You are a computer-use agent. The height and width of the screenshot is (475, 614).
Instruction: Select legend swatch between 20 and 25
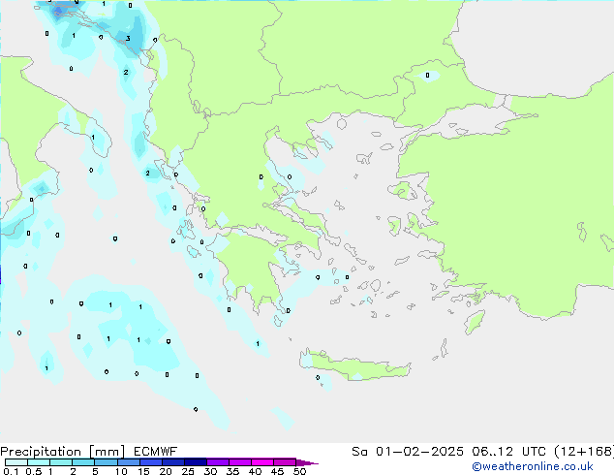(173, 462)
